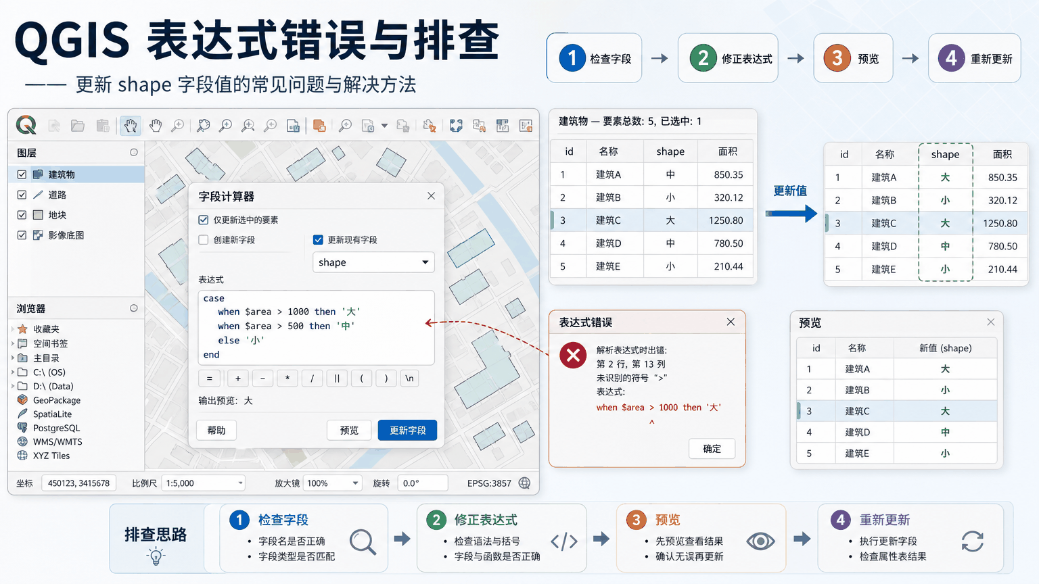1039x584 pixels.
Task: Click the open folder icon in toolbar
Action: coord(78,126)
